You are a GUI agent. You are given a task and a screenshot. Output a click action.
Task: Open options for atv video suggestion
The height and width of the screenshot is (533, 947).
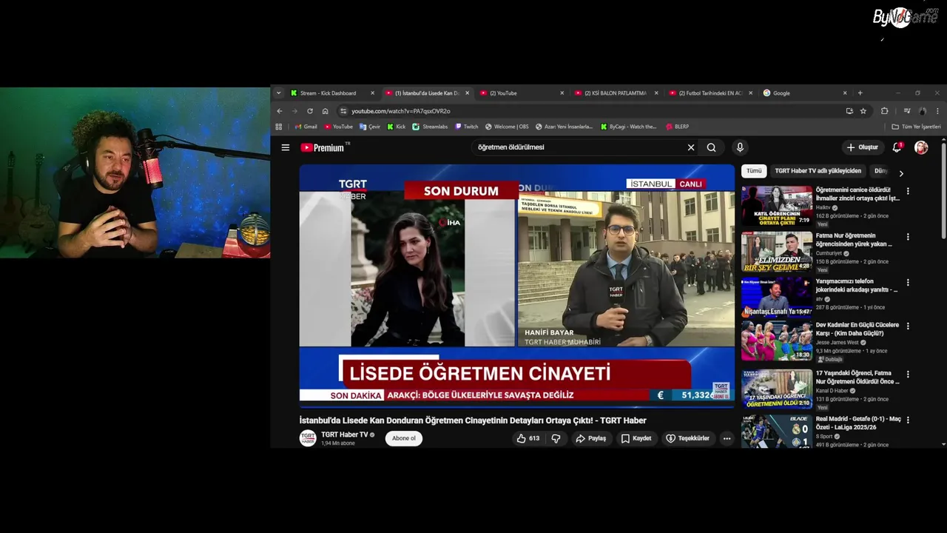point(908,283)
